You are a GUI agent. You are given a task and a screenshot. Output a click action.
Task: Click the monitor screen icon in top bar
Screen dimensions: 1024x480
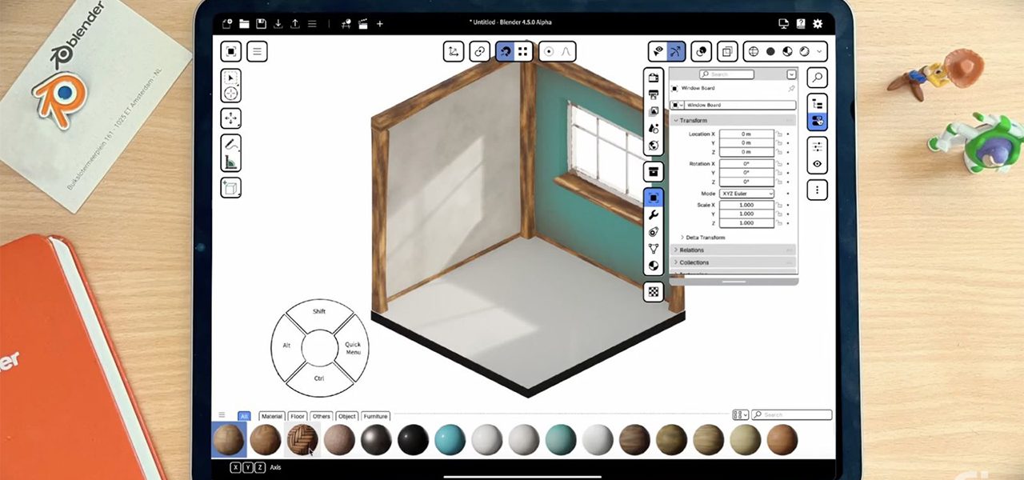click(783, 24)
